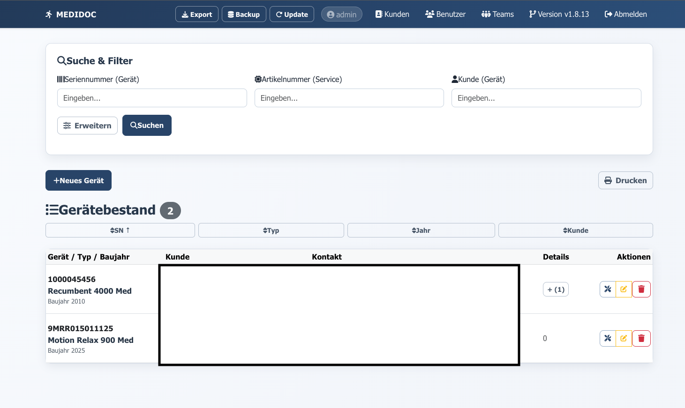The width and height of the screenshot is (685, 408).
Task: Open service tools for Motion Relax 900 Med
Action: tap(608, 338)
